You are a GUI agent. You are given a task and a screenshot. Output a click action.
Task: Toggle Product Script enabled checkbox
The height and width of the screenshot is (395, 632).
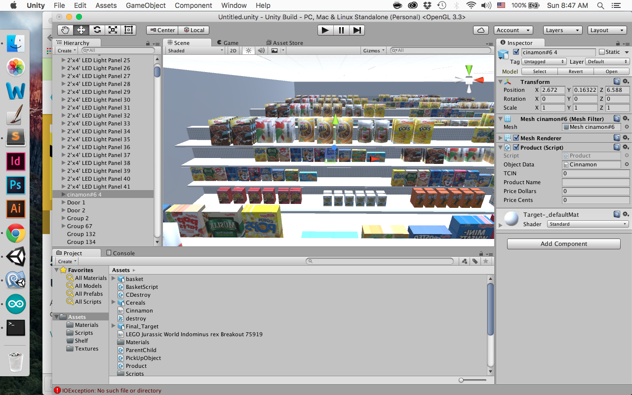click(x=516, y=147)
